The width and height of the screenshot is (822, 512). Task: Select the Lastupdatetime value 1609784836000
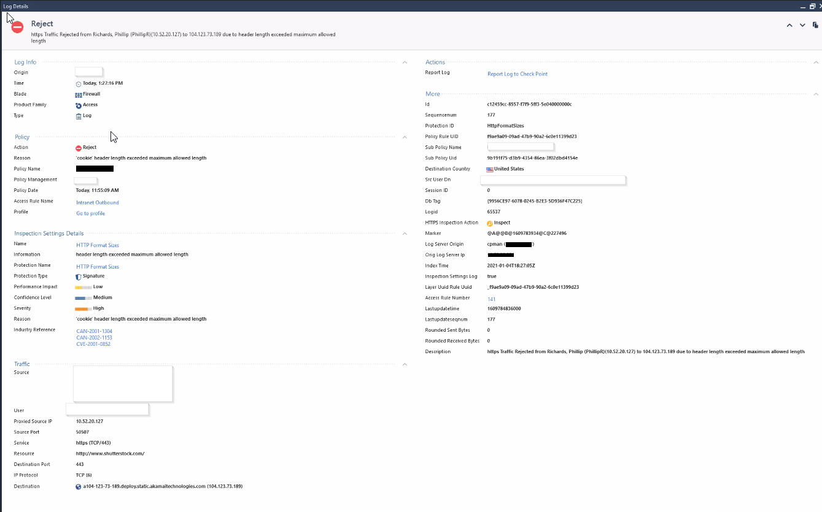tap(504, 308)
